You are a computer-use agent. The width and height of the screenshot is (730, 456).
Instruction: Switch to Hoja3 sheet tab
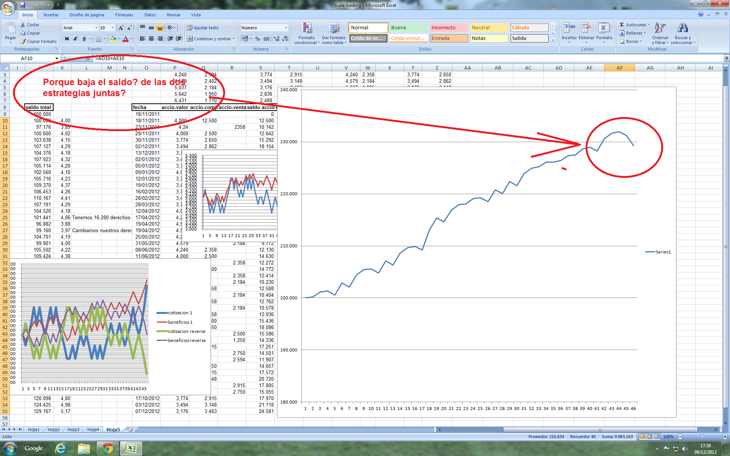(73, 429)
